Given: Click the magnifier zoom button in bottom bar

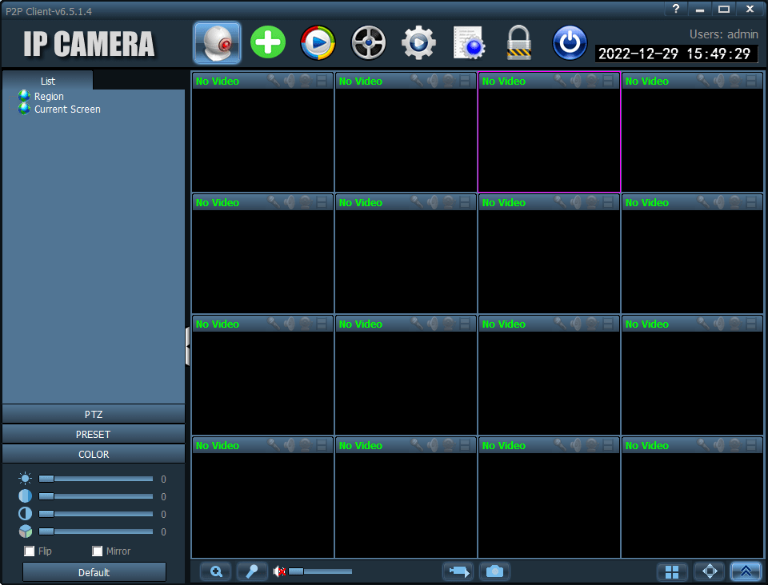Looking at the screenshot, I should pyautogui.click(x=216, y=571).
